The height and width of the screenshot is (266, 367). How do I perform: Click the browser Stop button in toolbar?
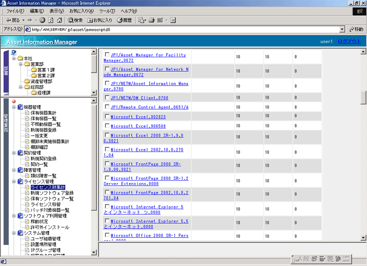pos(42,20)
